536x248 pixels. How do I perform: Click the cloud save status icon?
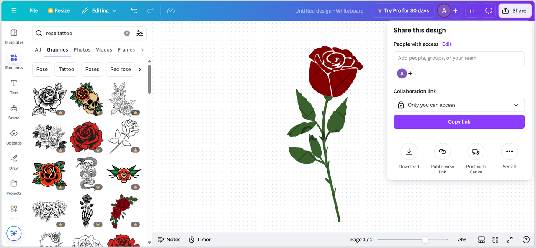tap(171, 10)
